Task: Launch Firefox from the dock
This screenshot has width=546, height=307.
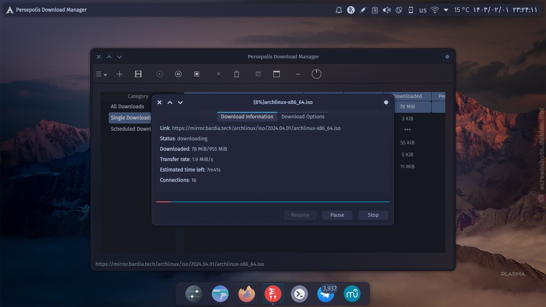Action: [247, 294]
